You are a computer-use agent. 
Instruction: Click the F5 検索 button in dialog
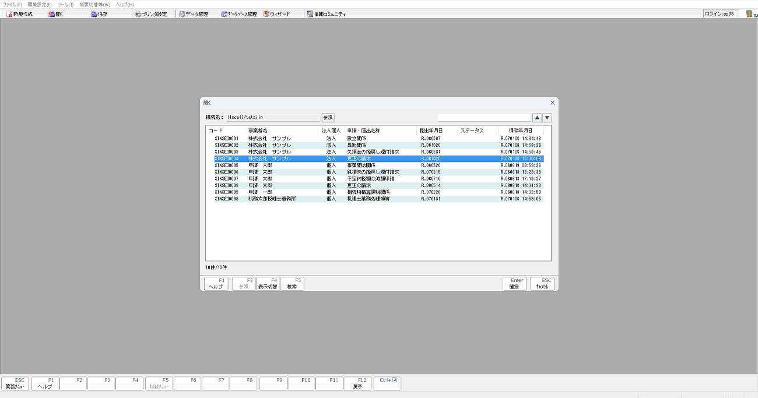(292, 284)
